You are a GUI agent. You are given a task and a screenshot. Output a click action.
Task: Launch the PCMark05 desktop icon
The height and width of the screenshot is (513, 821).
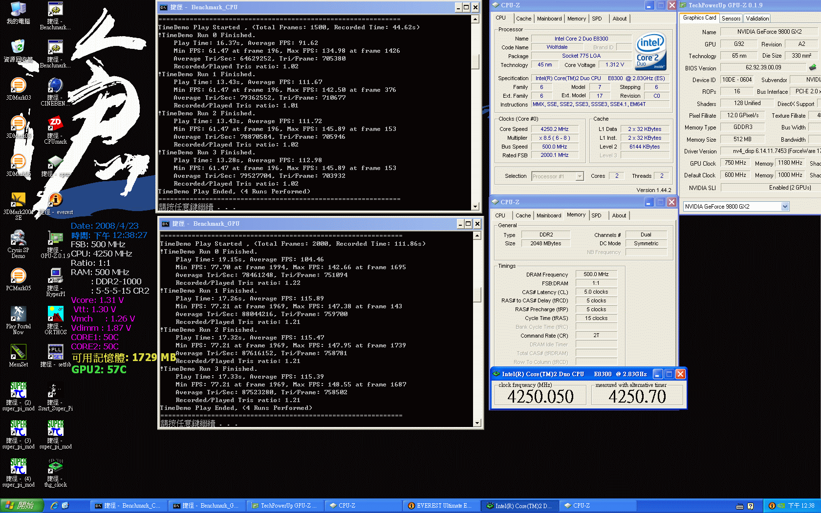click(18, 279)
